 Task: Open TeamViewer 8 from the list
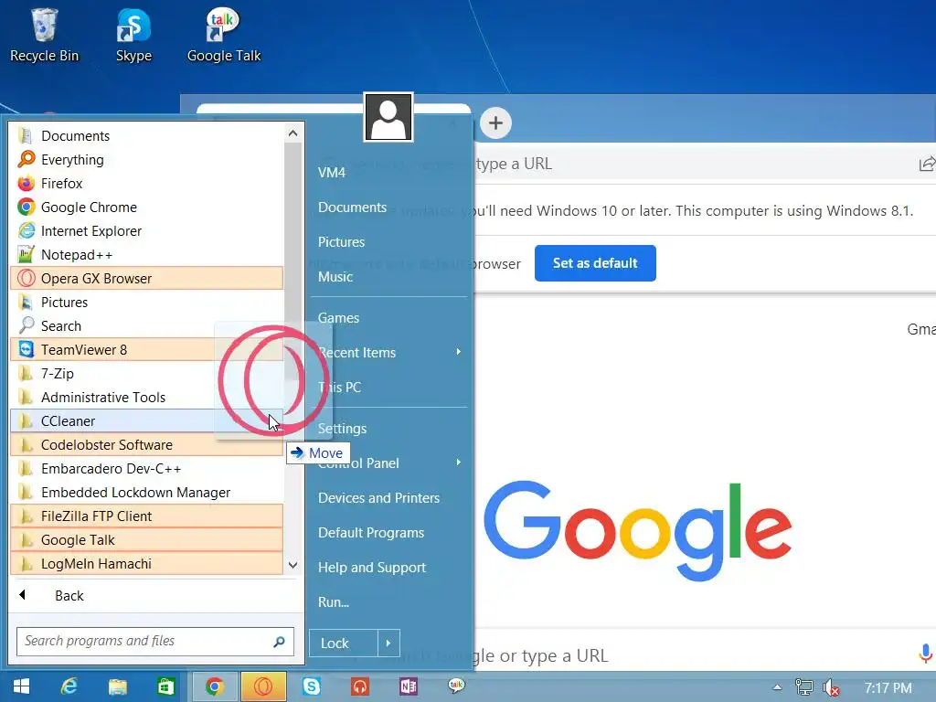point(146,350)
